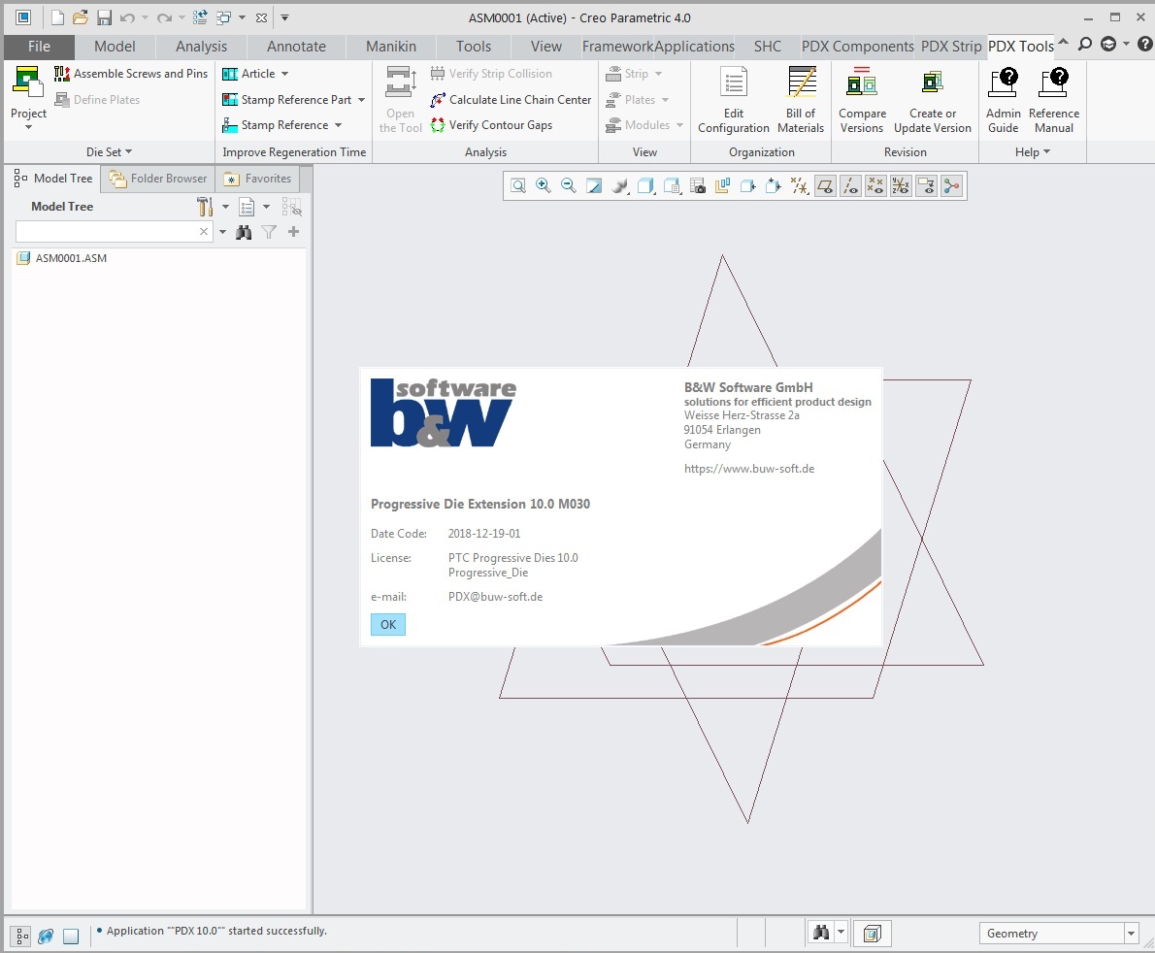Screen dimensions: 1155x953
Task: Click OK on the B&W about dialog
Action: coord(388,625)
